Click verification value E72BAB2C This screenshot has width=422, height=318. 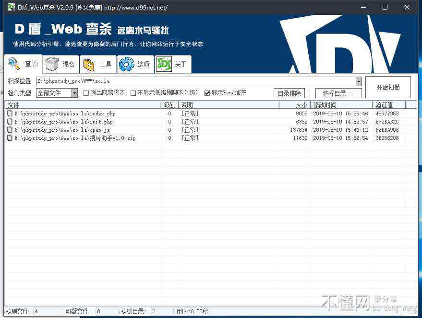[387, 122]
